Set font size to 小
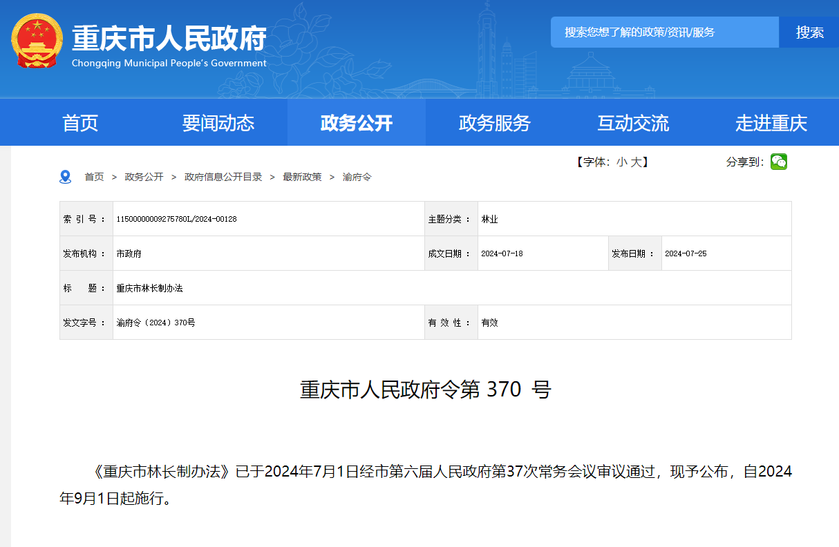Image resolution: width=839 pixels, height=547 pixels. [x=622, y=162]
